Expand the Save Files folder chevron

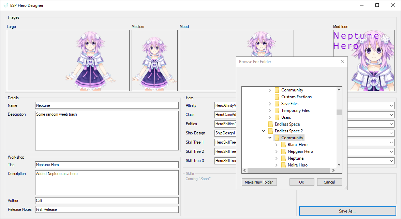(270, 104)
